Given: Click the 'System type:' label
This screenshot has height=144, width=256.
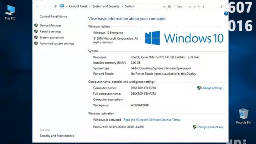Looking at the screenshot, I should coord(102,68).
